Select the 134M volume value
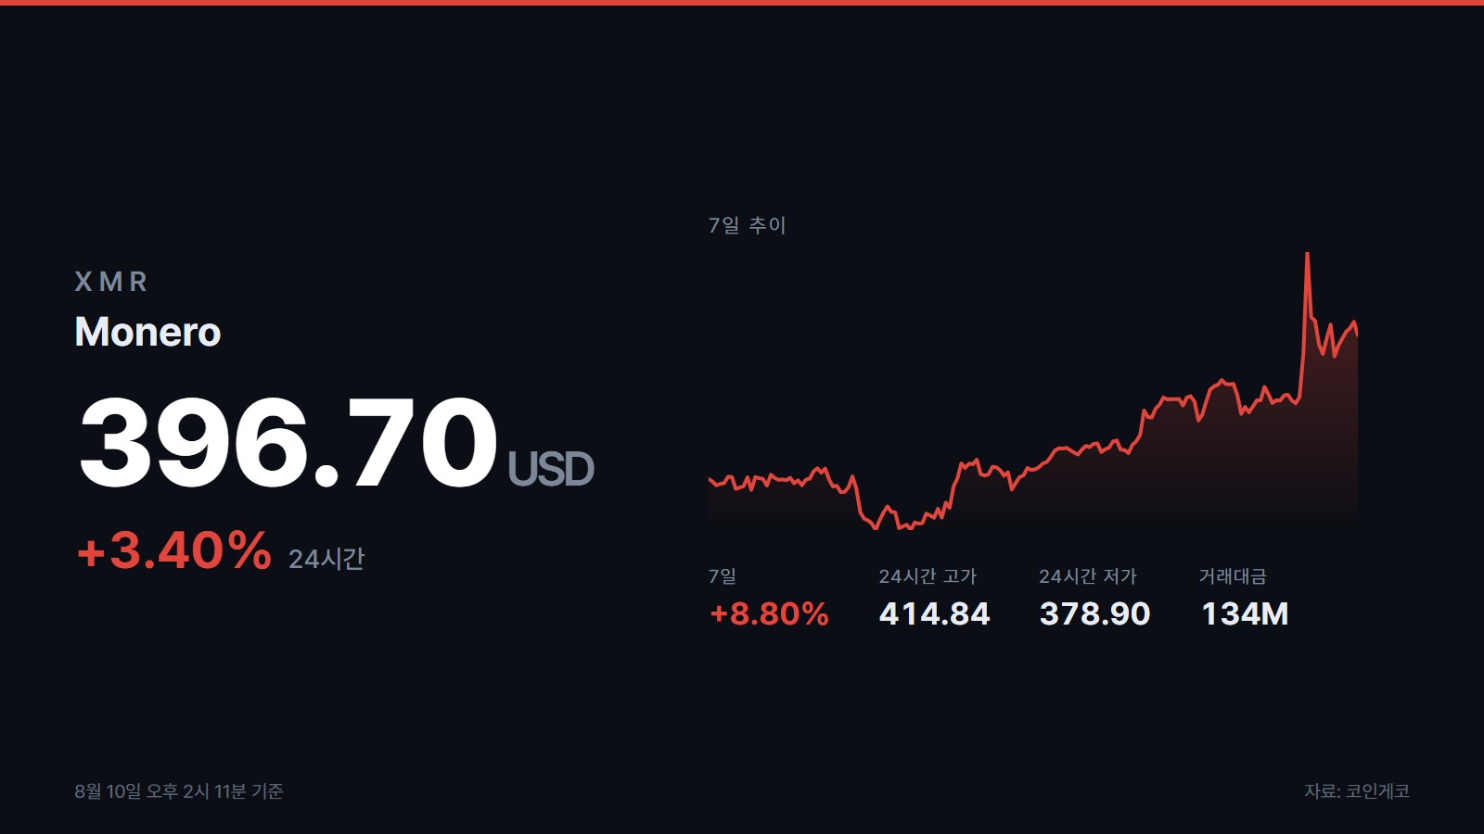The height and width of the screenshot is (834, 1484). point(1245,613)
